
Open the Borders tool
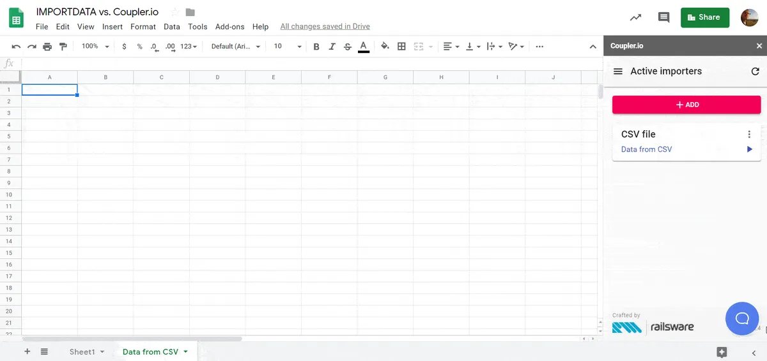pos(401,47)
